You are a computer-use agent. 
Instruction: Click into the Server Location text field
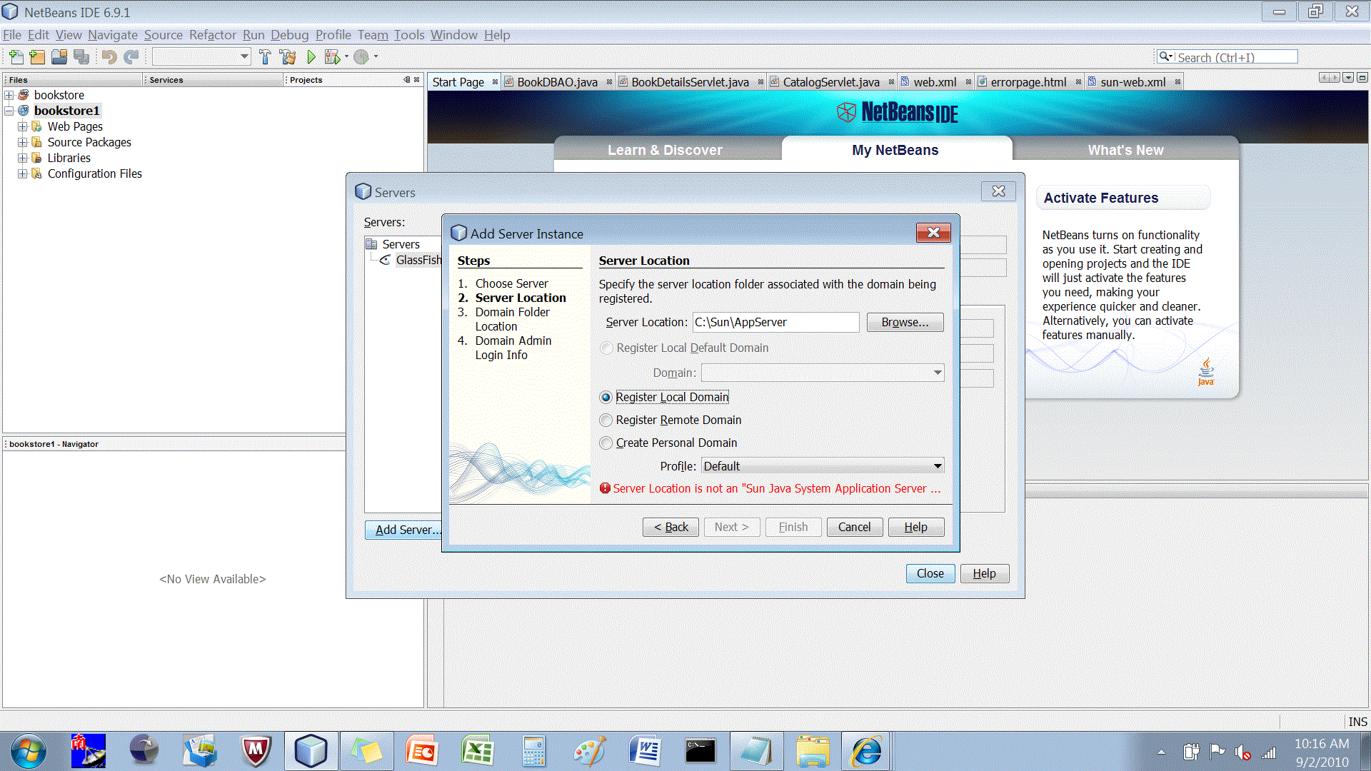tap(775, 323)
